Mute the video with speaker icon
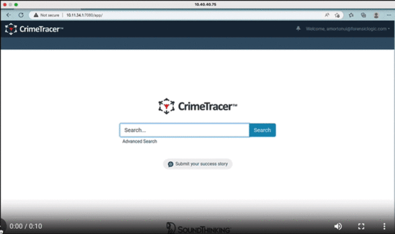Viewport: 395px width, 234px height. pyautogui.click(x=338, y=226)
